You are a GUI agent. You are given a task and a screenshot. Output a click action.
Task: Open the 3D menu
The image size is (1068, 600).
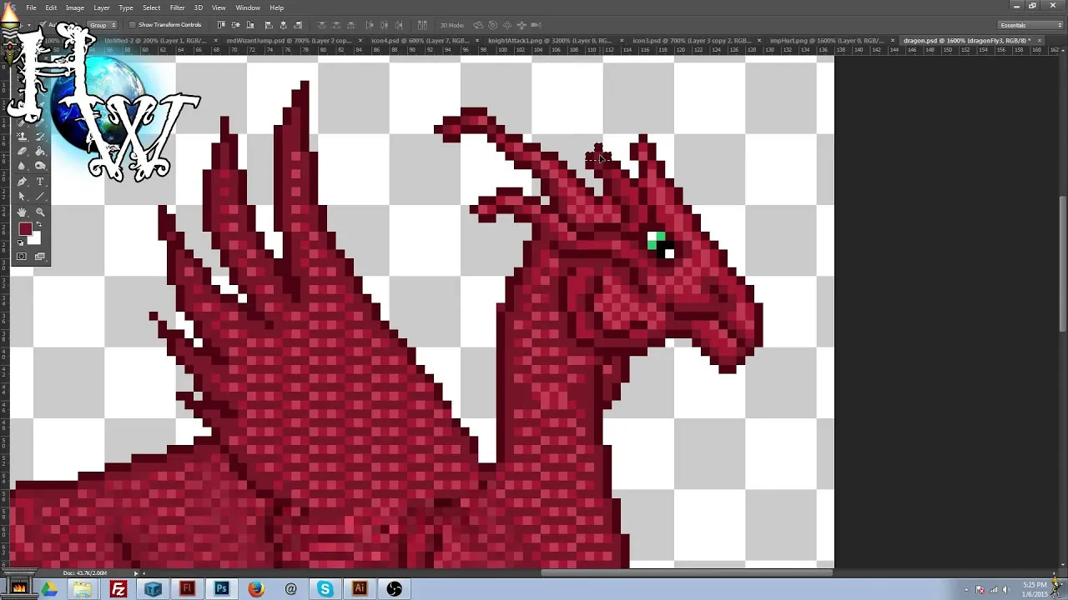(199, 7)
